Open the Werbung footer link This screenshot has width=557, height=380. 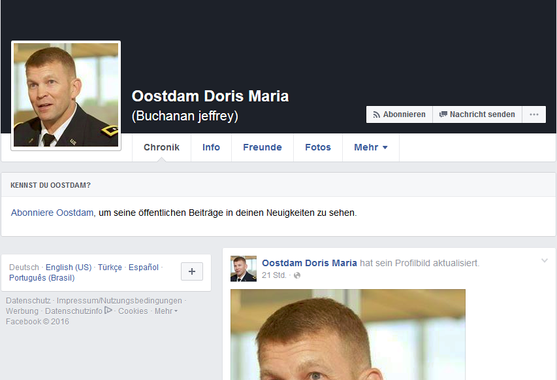[22, 311]
